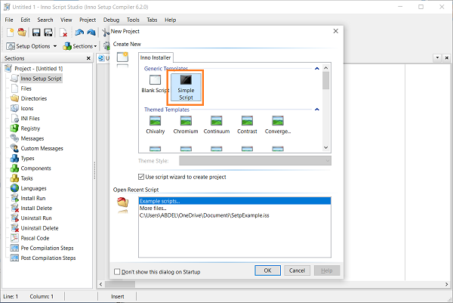Screen dimensions: 453x303
Task: Check Don't show this dialog on Startup
Action: pos(157,272)
